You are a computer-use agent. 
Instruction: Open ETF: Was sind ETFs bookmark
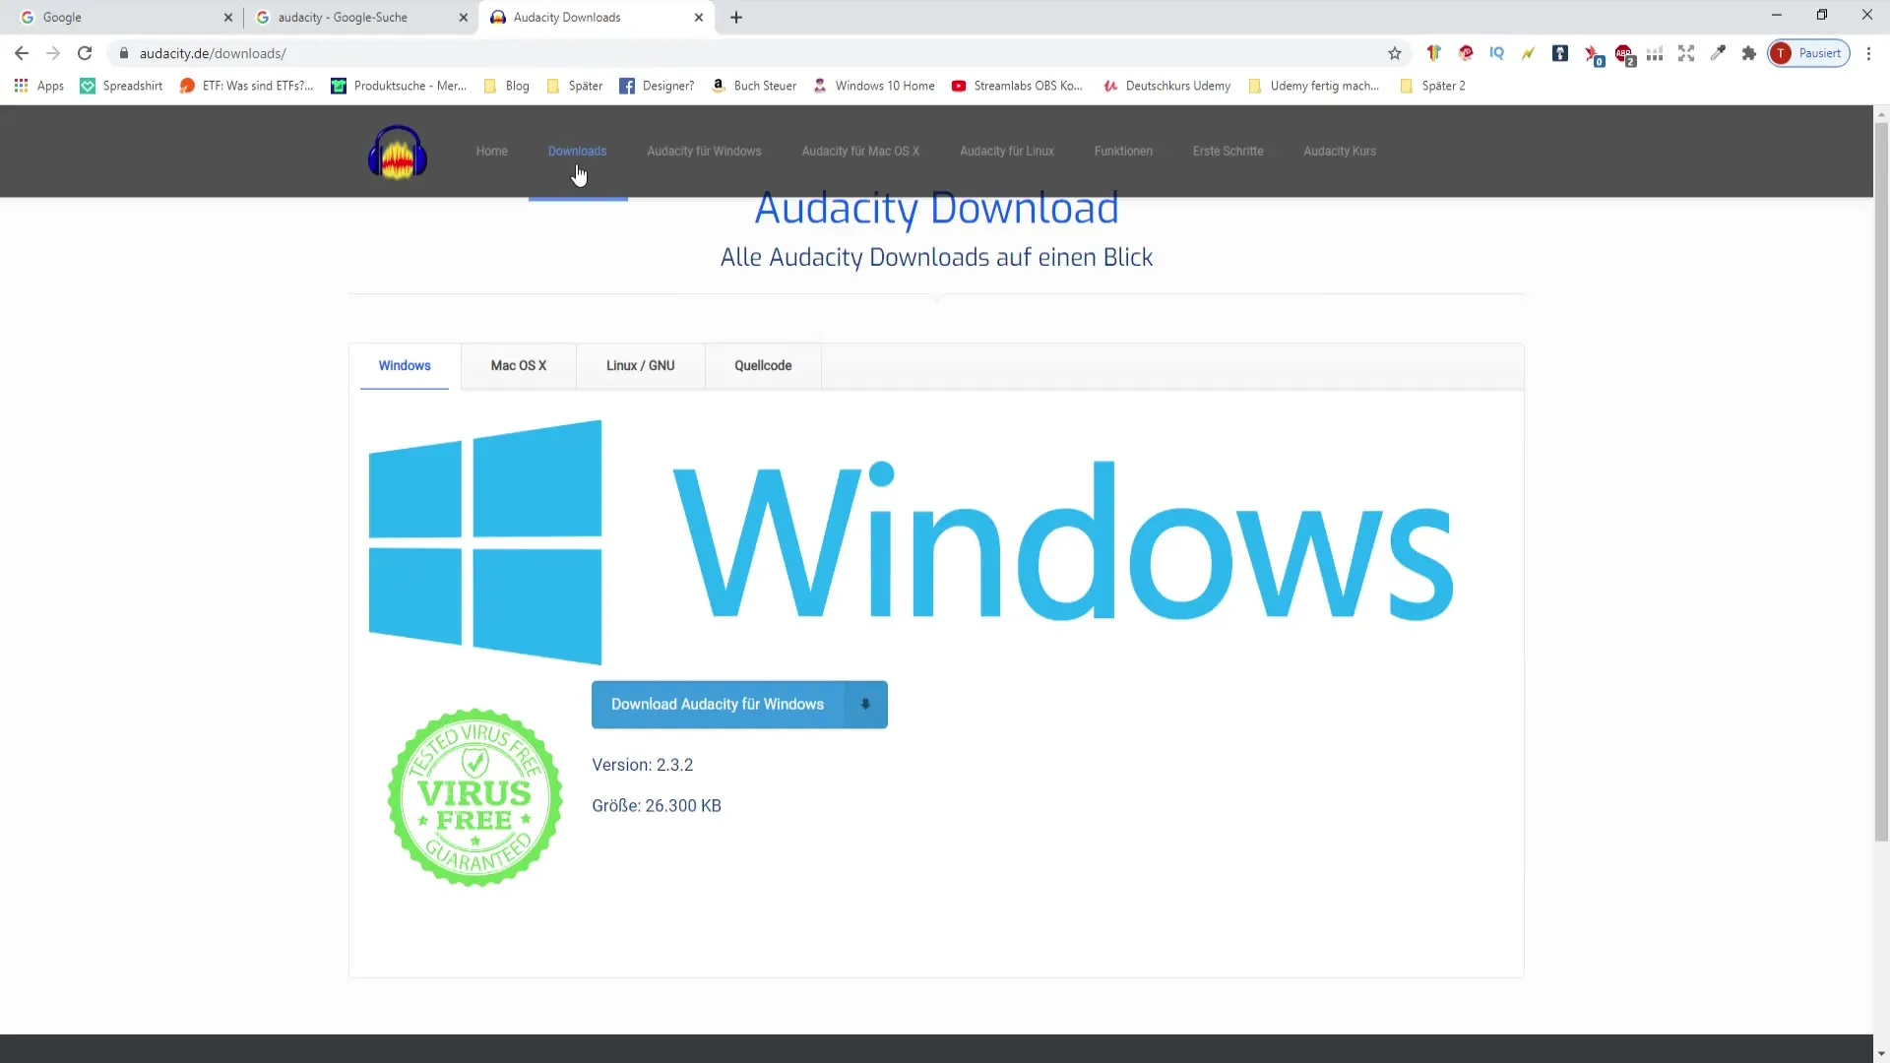(246, 86)
